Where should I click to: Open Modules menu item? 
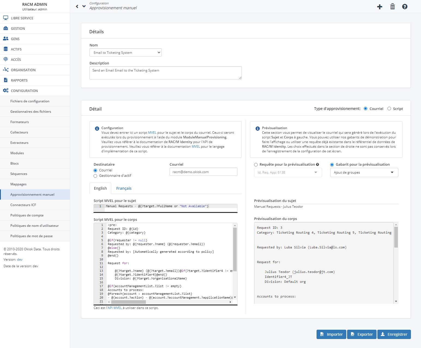[35, 153]
